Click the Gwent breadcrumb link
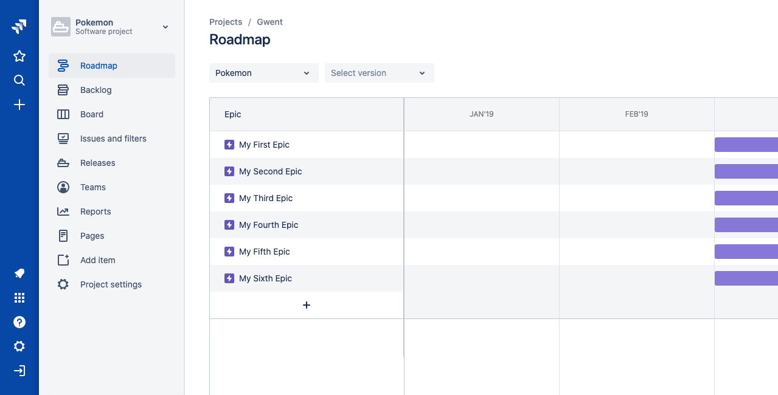 point(269,21)
